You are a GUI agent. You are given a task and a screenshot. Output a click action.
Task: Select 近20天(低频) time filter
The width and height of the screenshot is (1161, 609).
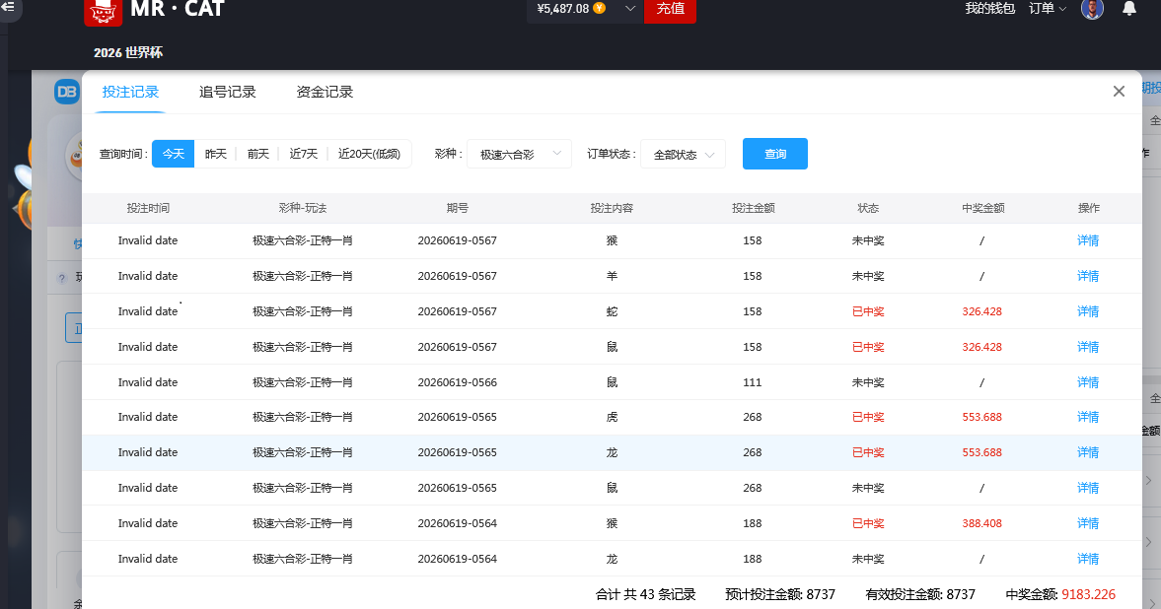[x=370, y=154]
